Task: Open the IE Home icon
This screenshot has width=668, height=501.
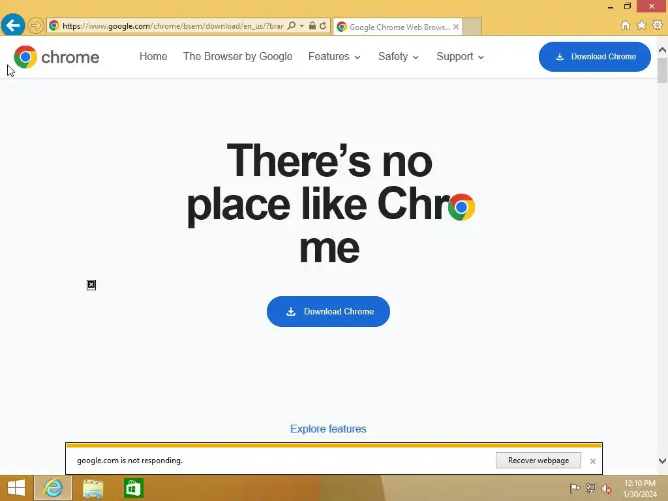Action: click(x=625, y=25)
